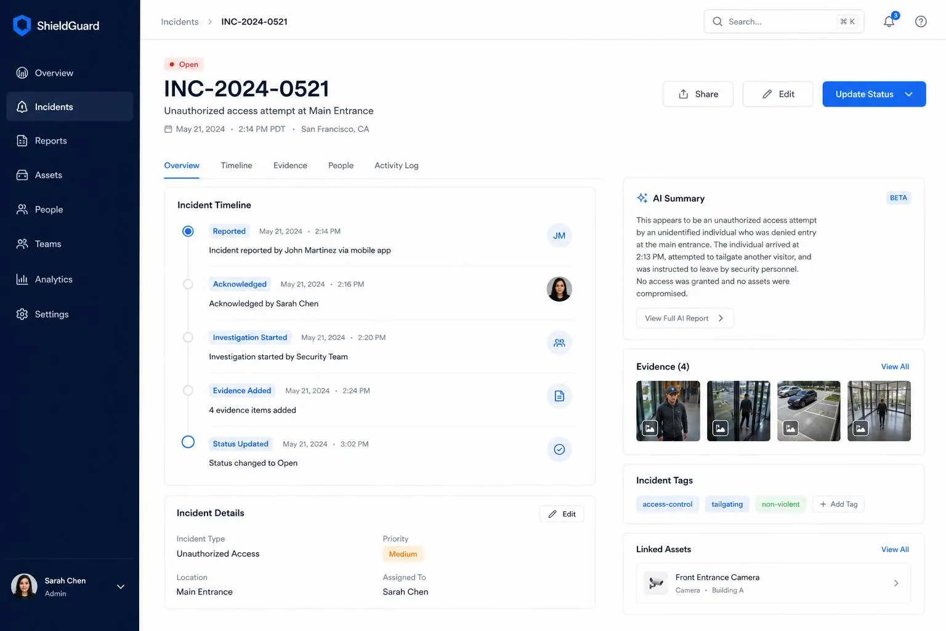This screenshot has width=946, height=631.
Task: Click the header Edit button
Action: [x=778, y=94]
